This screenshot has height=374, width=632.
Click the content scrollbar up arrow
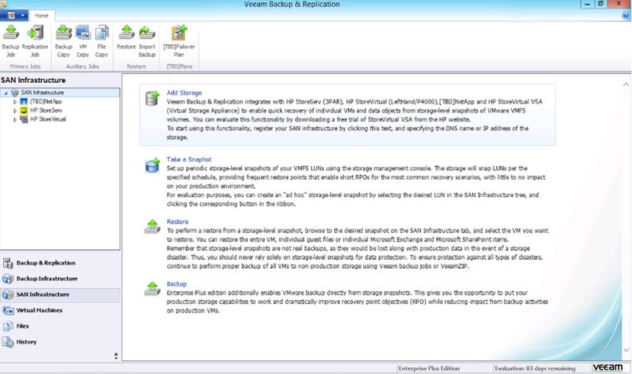[x=626, y=84]
